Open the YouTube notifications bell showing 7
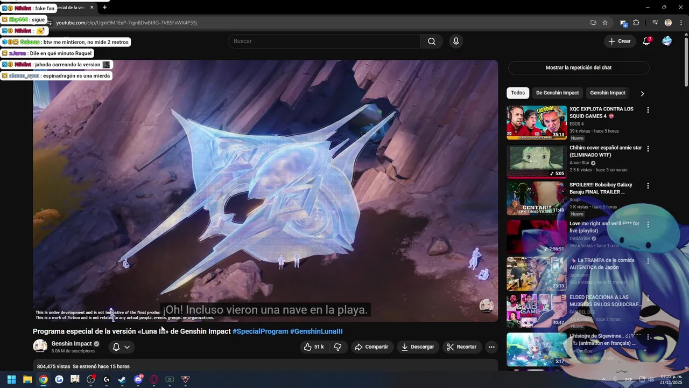 (x=646, y=41)
